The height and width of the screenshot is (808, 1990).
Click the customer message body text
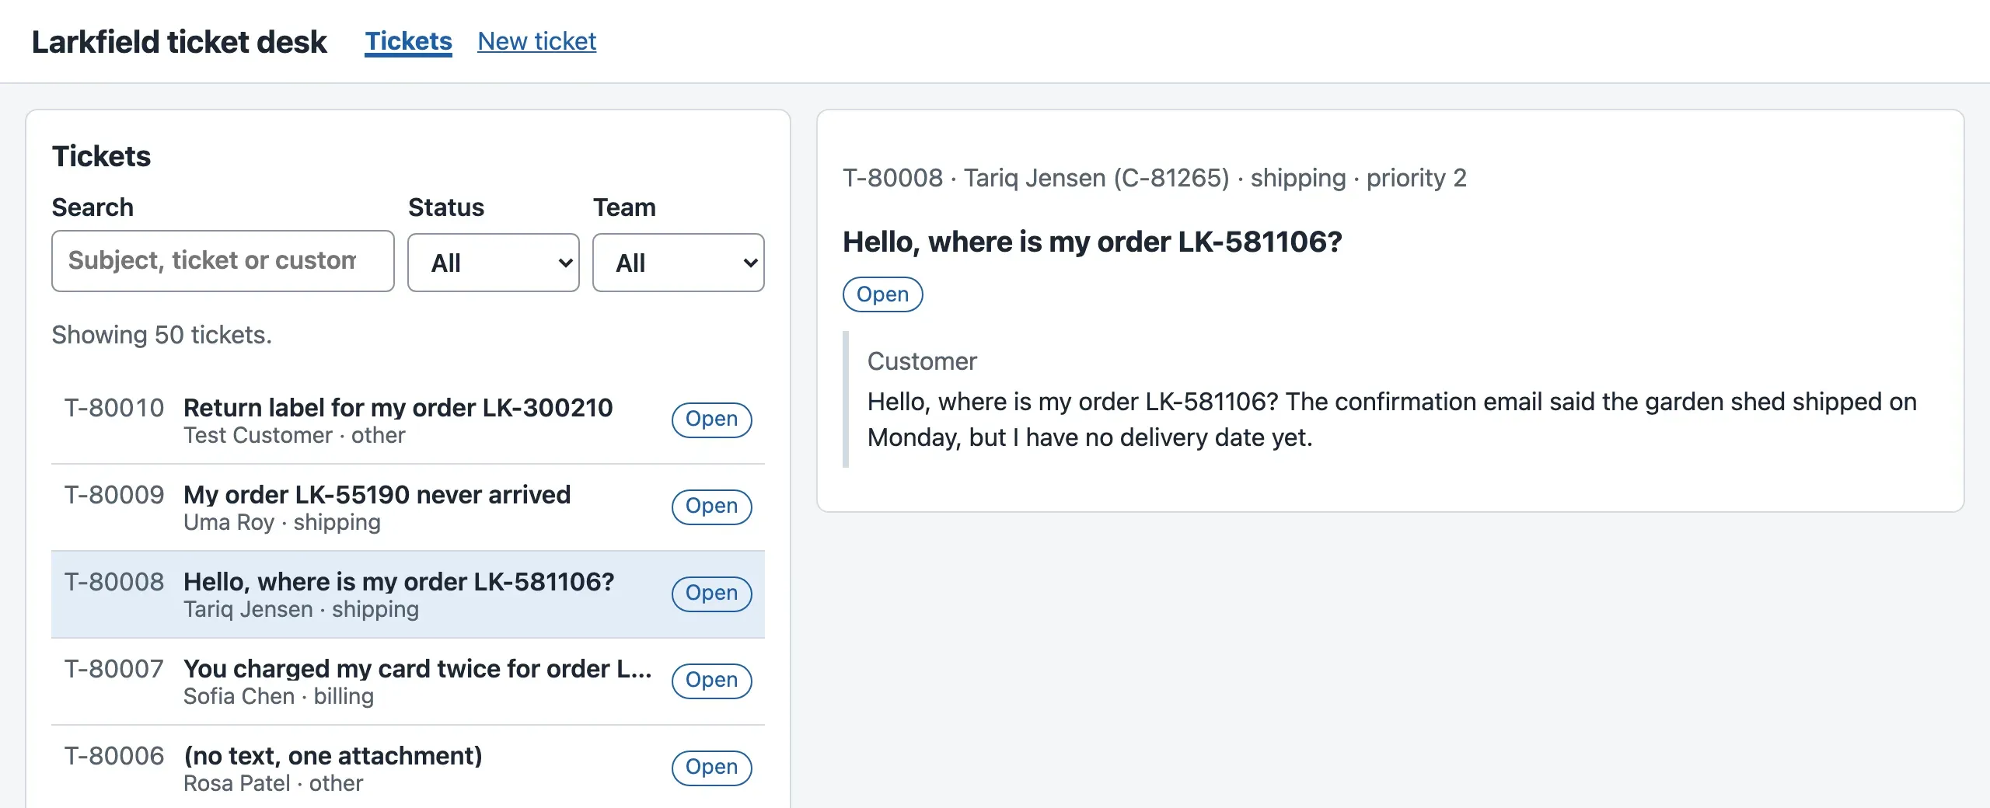tap(1391, 420)
